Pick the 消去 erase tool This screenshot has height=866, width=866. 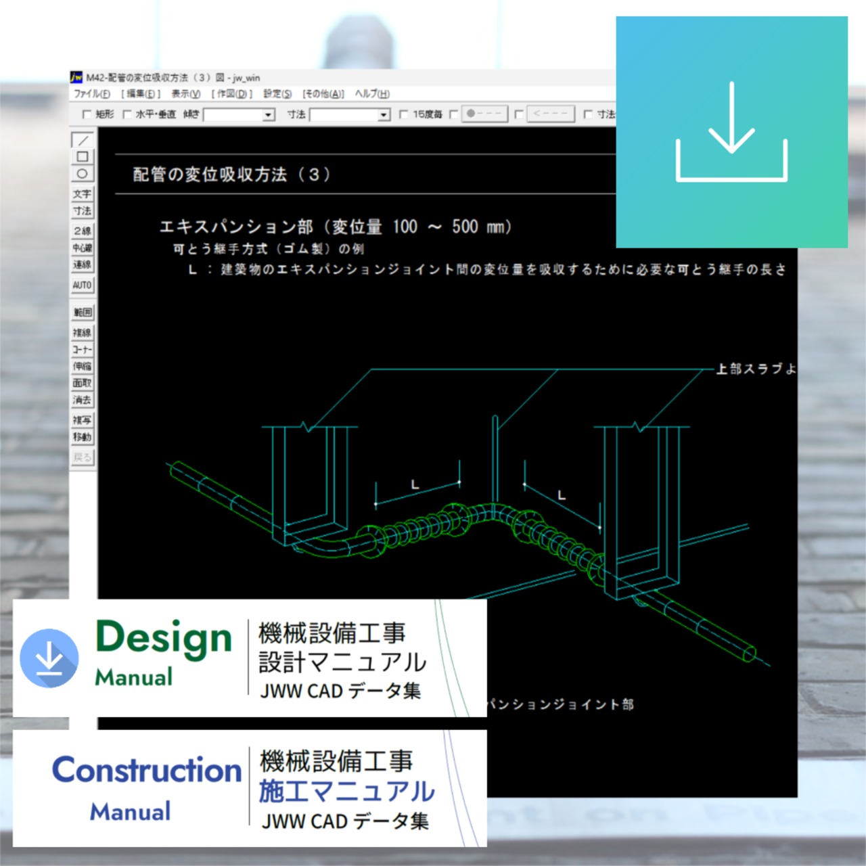[82, 400]
